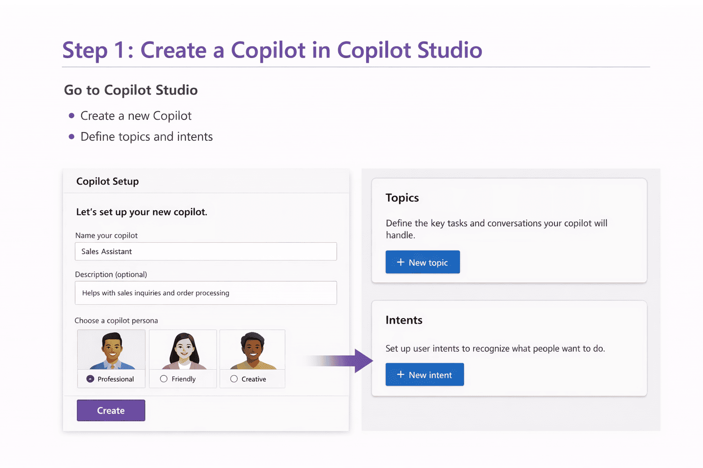Screen dimensions: 703x468
Task: Click the plus icon on New intent
Action: click(x=400, y=375)
